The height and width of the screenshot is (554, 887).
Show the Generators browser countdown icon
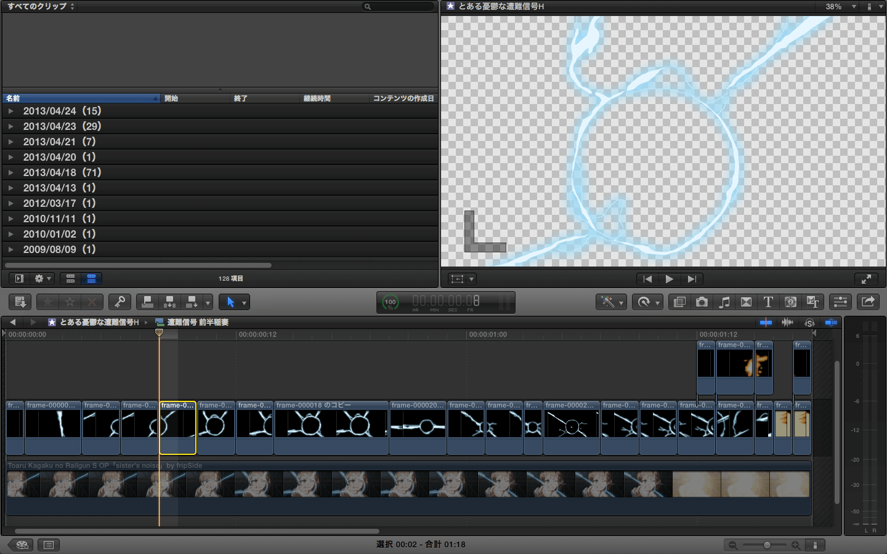point(791,302)
